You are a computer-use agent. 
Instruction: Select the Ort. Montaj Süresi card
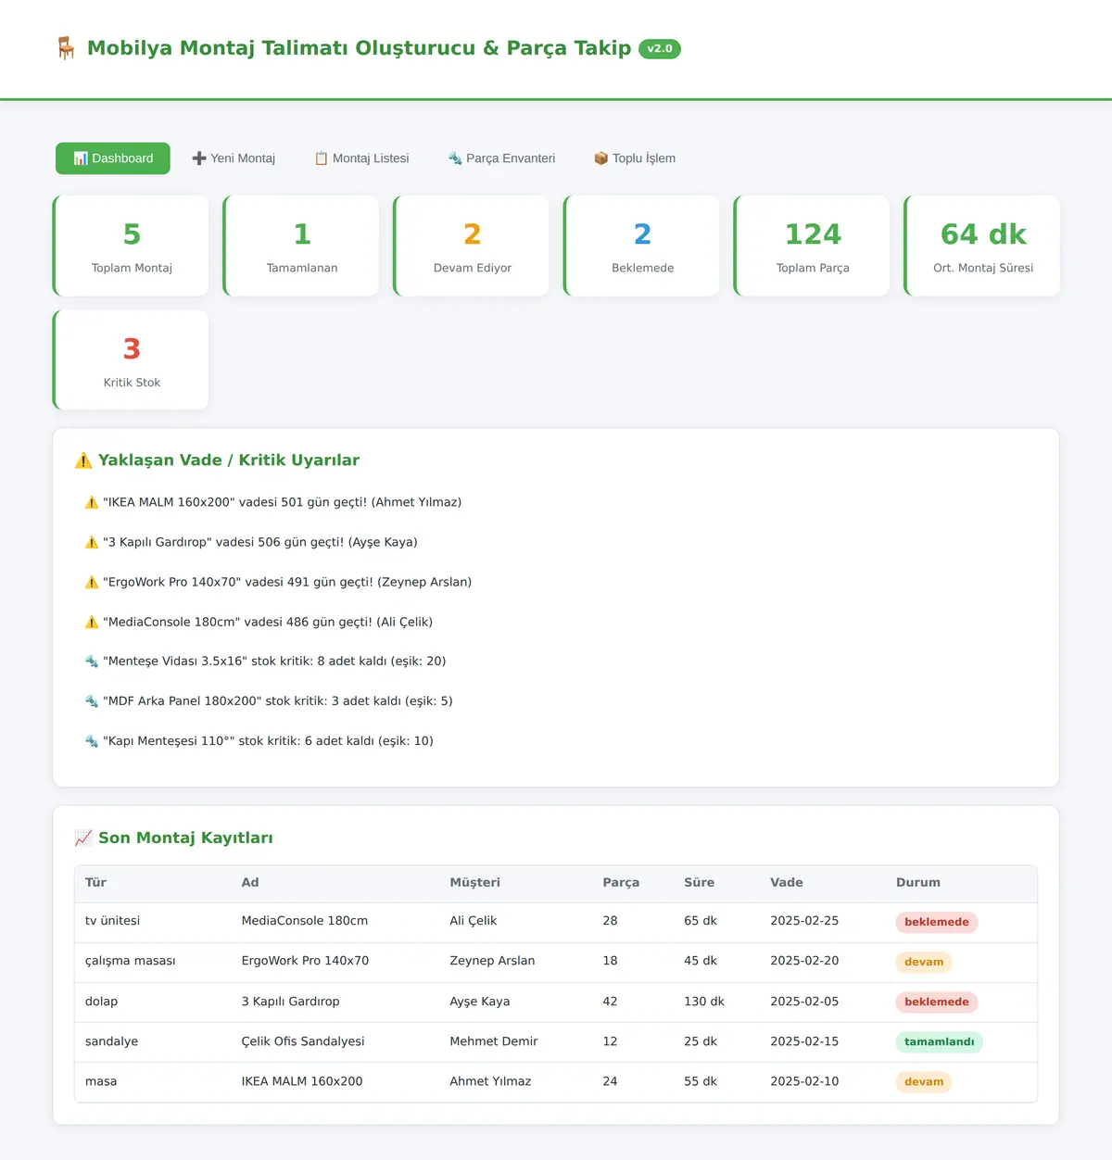(x=982, y=246)
